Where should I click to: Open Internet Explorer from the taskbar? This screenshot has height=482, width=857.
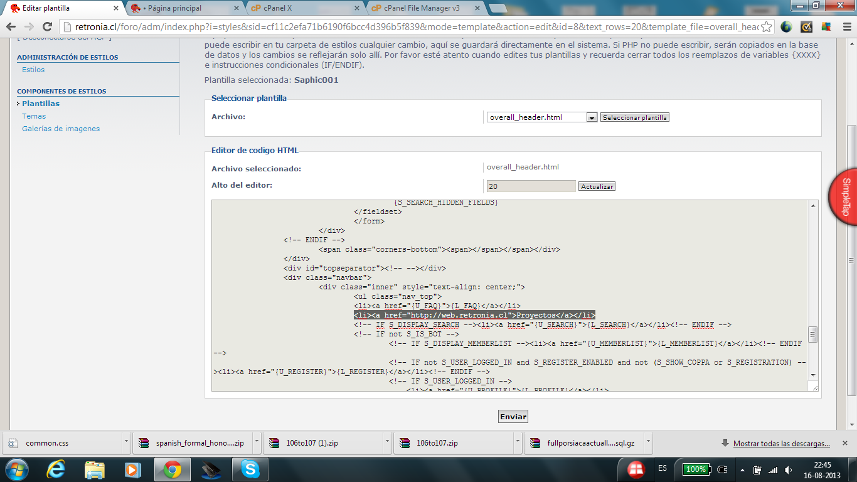click(x=56, y=469)
